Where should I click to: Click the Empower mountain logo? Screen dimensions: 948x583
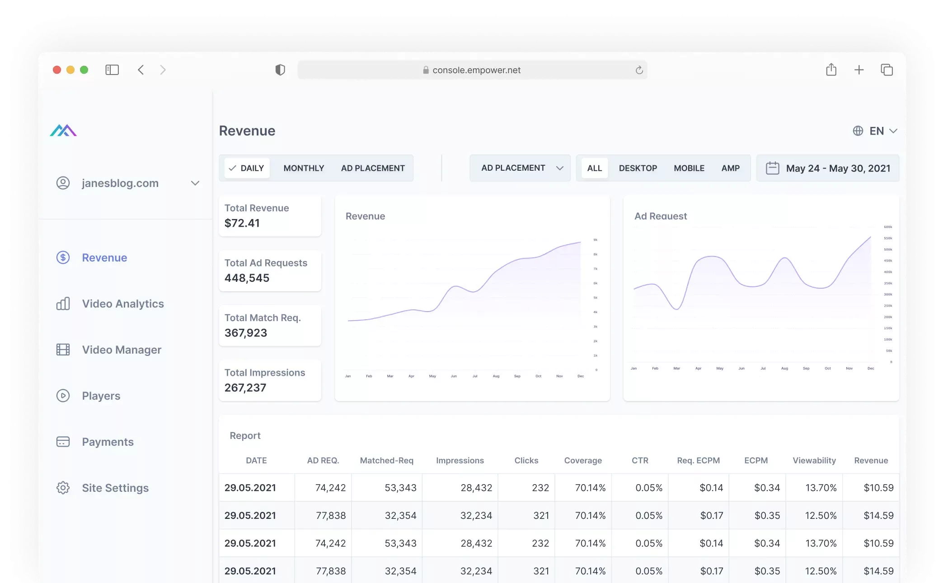click(x=63, y=131)
